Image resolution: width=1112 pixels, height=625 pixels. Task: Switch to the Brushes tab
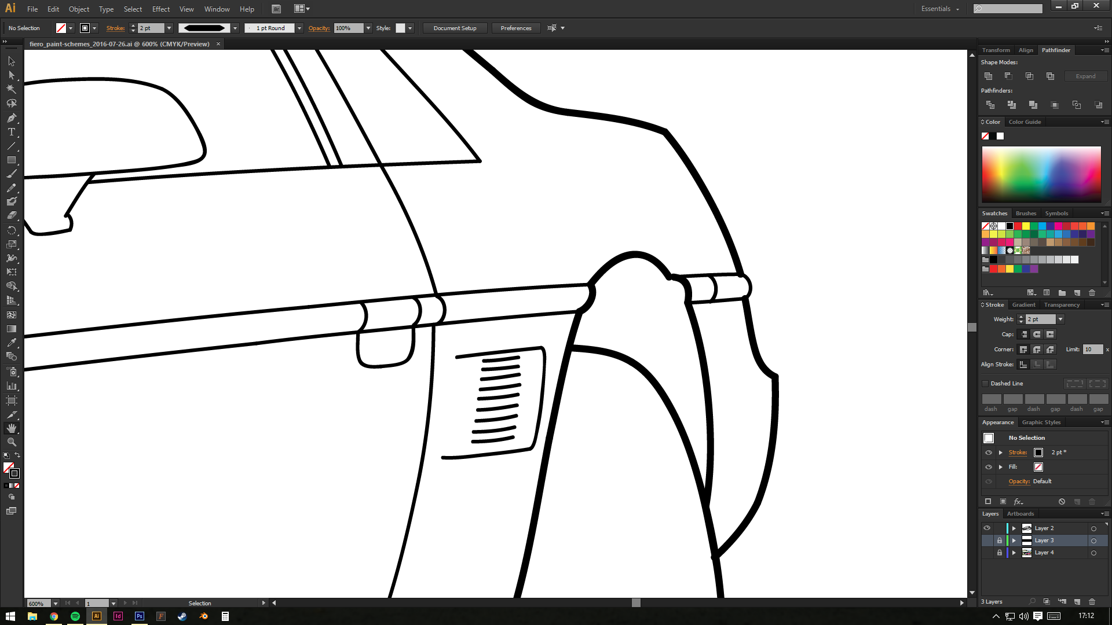1026,214
